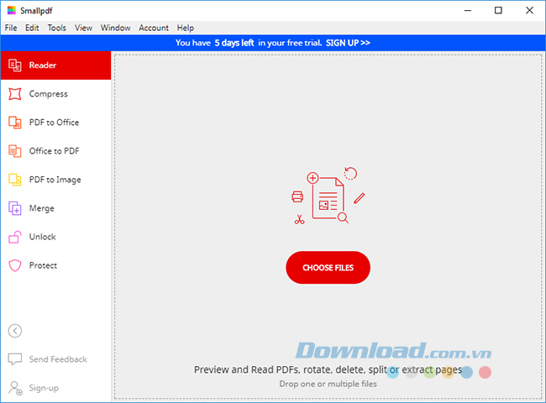Click the Send Feedback speech bubble icon

point(14,359)
